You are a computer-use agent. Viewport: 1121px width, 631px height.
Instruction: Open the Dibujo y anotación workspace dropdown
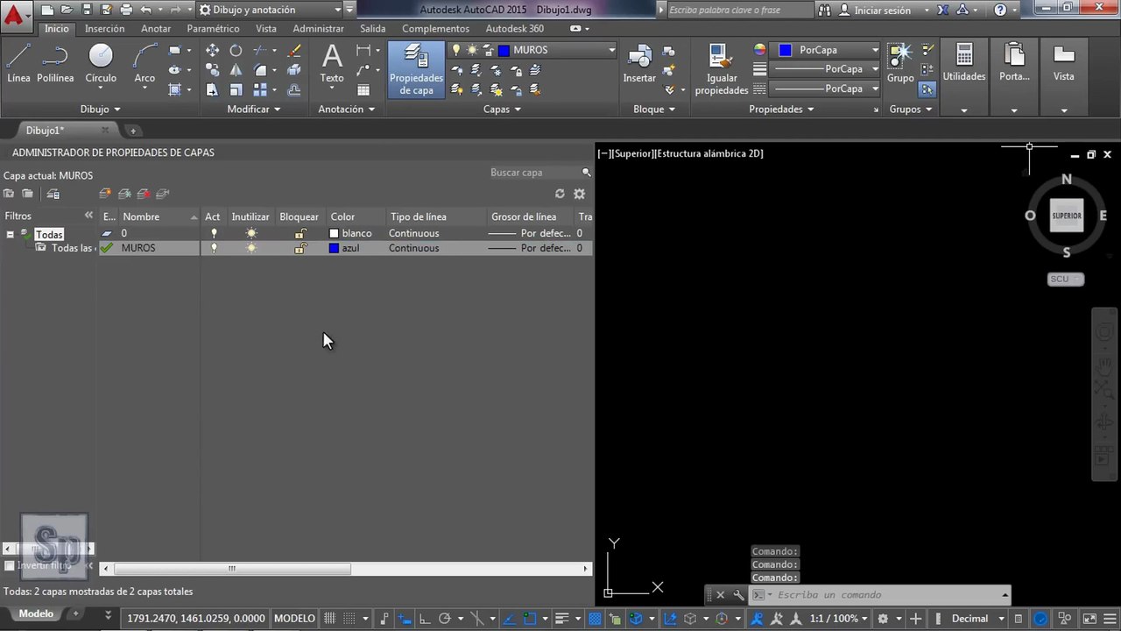point(270,10)
